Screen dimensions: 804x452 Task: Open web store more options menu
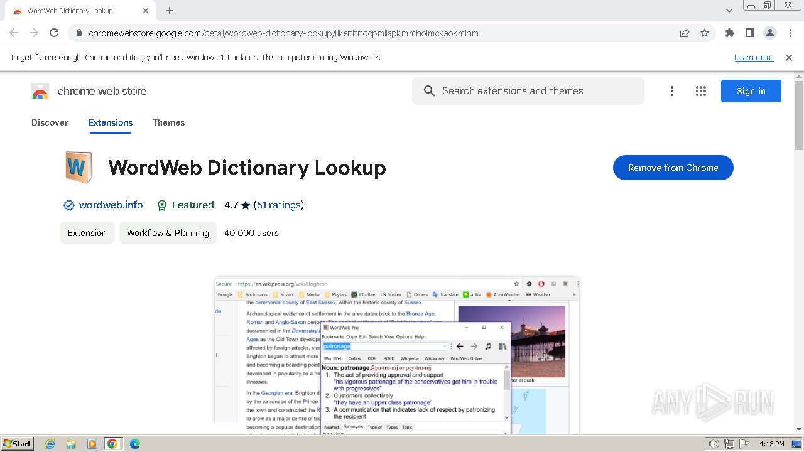click(x=672, y=91)
